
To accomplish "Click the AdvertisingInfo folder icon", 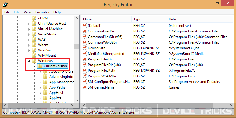I will 45,77.
